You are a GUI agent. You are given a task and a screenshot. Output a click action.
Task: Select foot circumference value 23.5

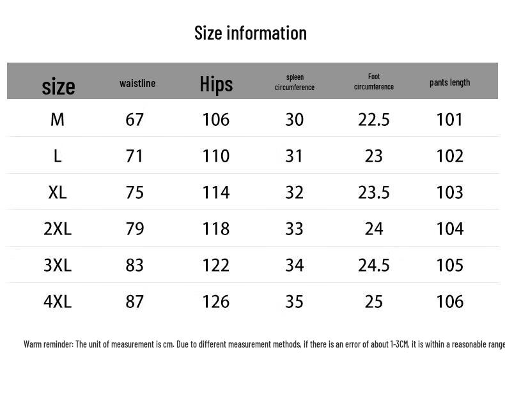[374, 192]
